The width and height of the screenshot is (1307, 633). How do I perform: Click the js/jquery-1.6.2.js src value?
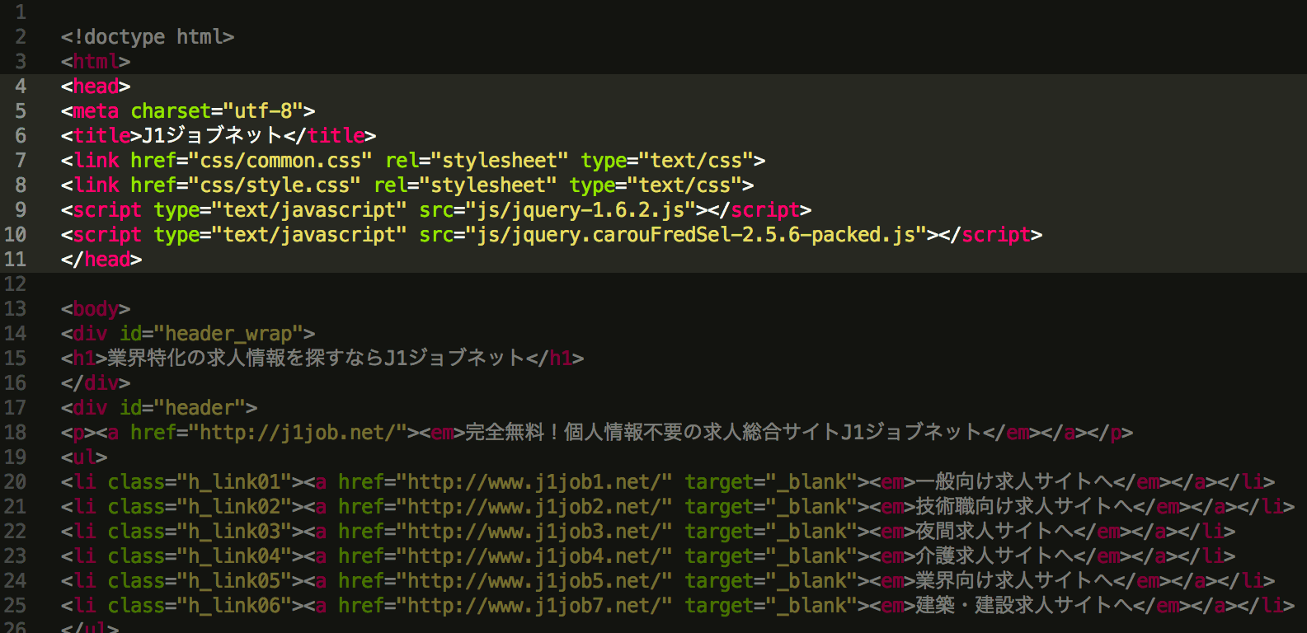point(581,210)
